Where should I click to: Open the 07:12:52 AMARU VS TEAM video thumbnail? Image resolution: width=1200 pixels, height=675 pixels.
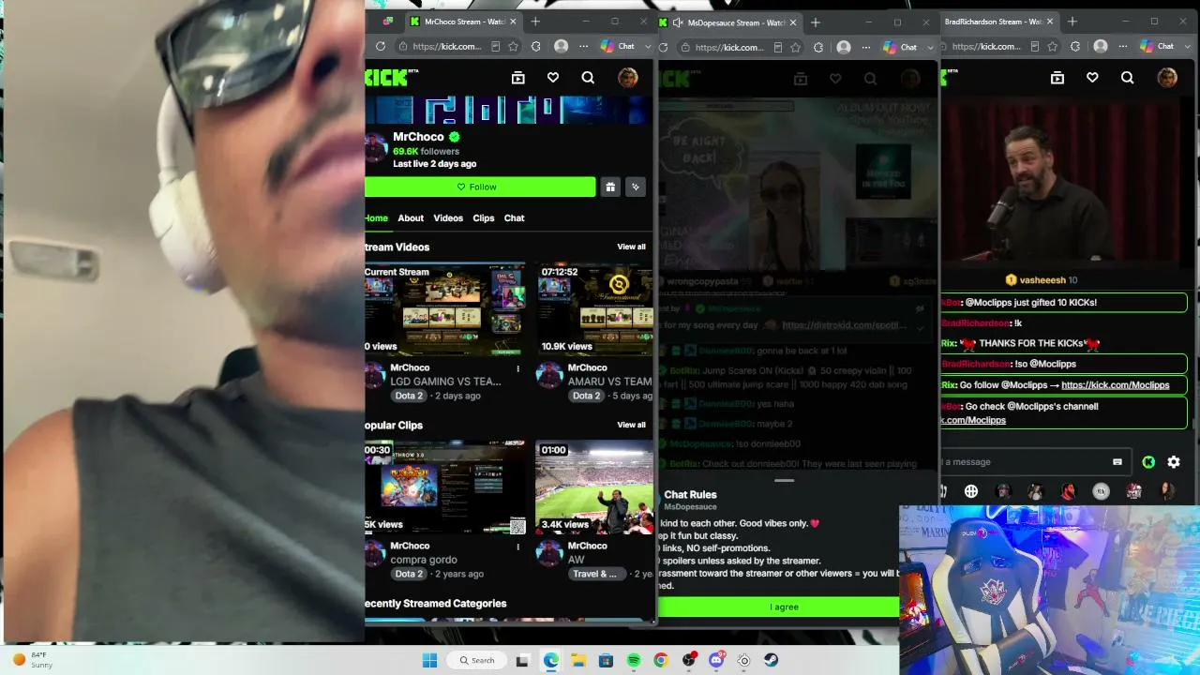595,309
